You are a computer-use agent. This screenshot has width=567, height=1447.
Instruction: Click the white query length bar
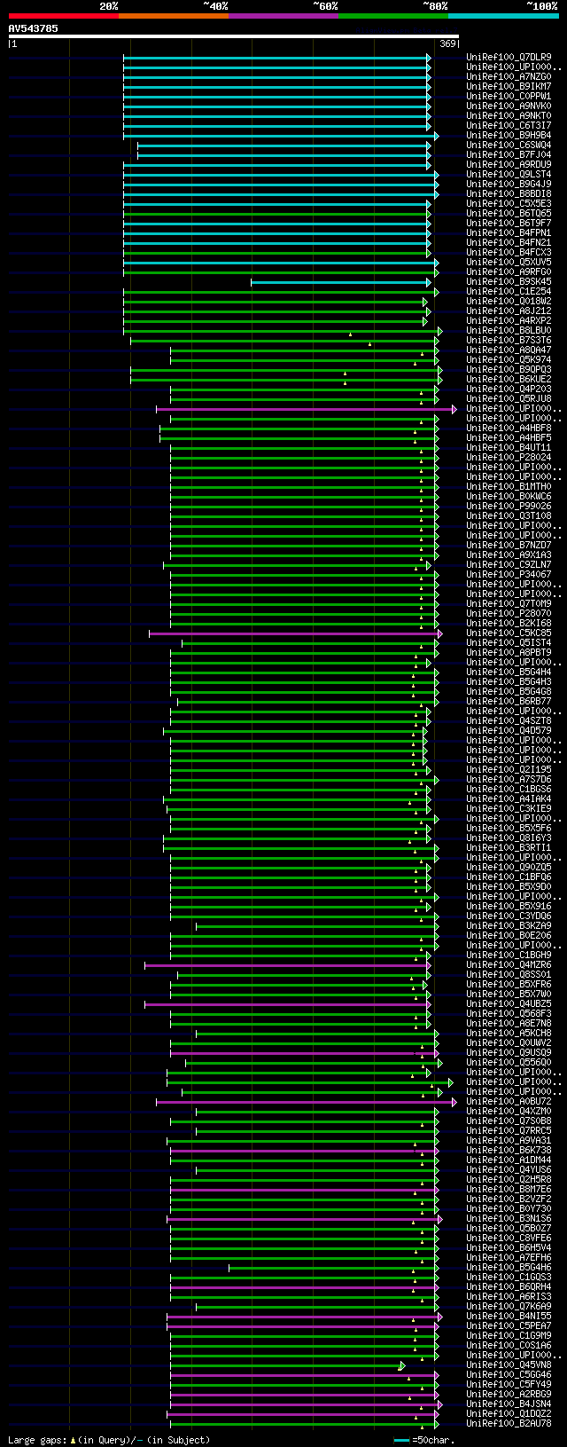[233, 36]
